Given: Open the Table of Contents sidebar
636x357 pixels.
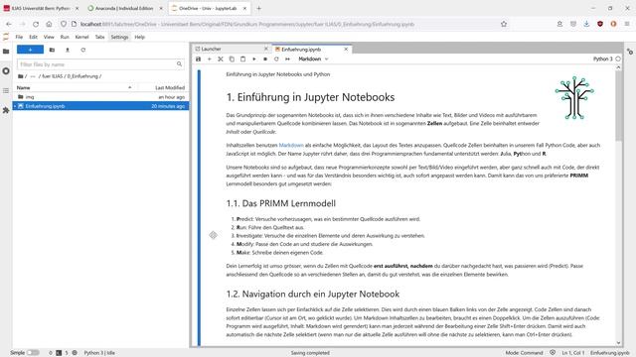Looking at the screenshot, I should pyautogui.click(x=6, y=90).
